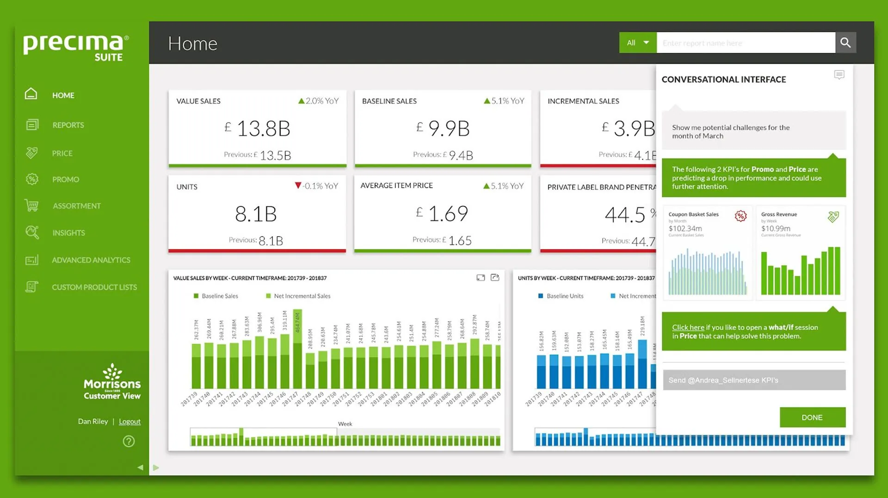Select Assortment in the sidebar
Image resolution: width=888 pixels, height=498 pixels.
tap(77, 206)
